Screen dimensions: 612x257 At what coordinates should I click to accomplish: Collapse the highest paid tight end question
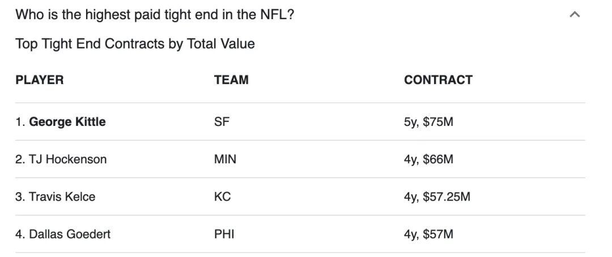[x=575, y=15]
